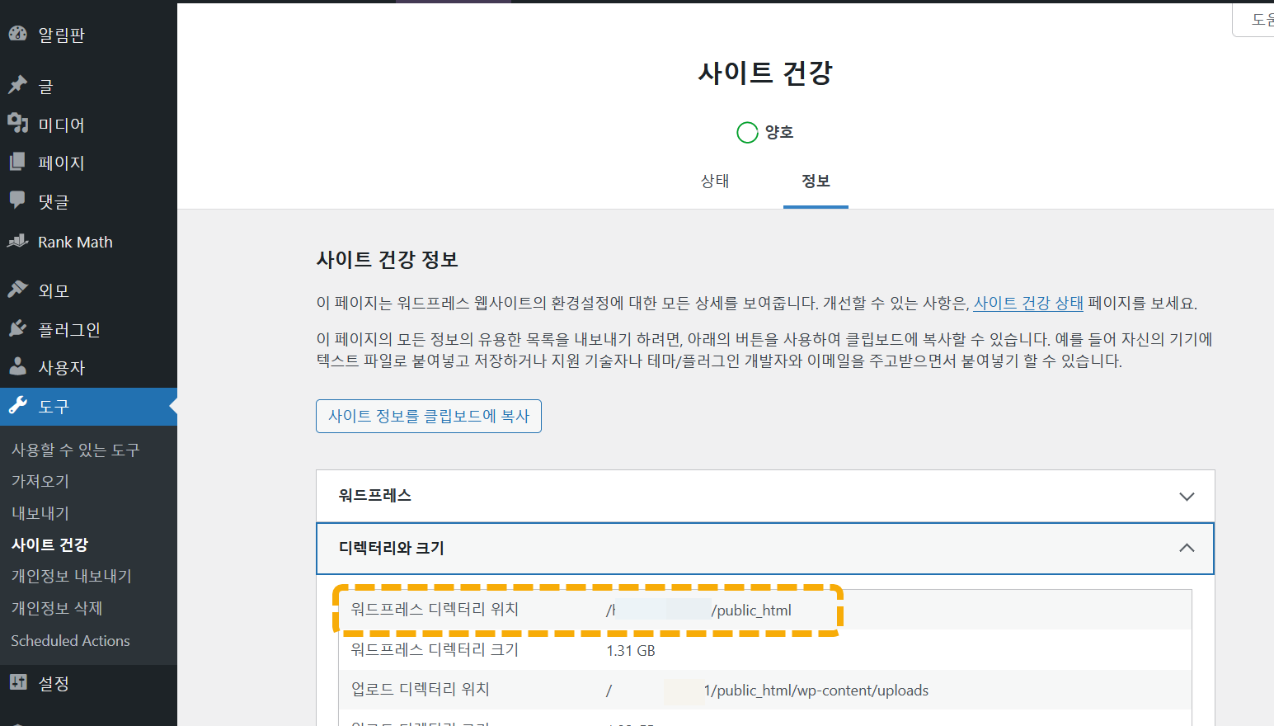Screen dimensions: 1274x726
Task: Select the 글 posts pin icon
Action: (16, 84)
